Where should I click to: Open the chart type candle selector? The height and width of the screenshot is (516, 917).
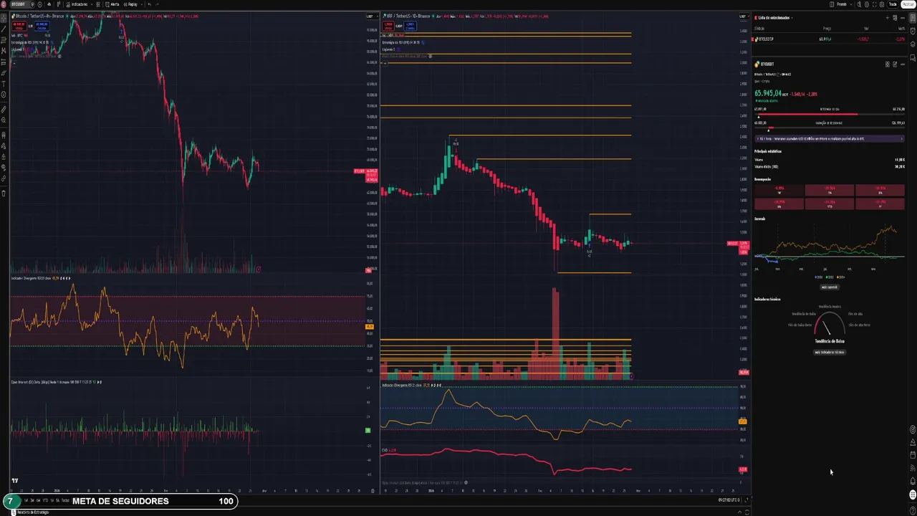coord(59,4)
